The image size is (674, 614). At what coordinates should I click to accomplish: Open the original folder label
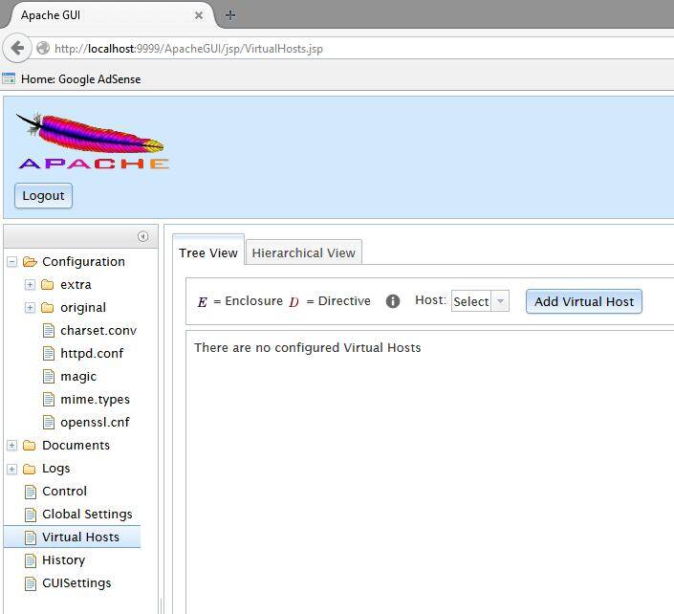coord(83,308)
